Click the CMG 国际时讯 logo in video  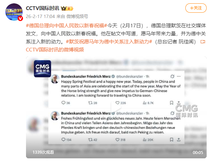[x=42, y=69]
